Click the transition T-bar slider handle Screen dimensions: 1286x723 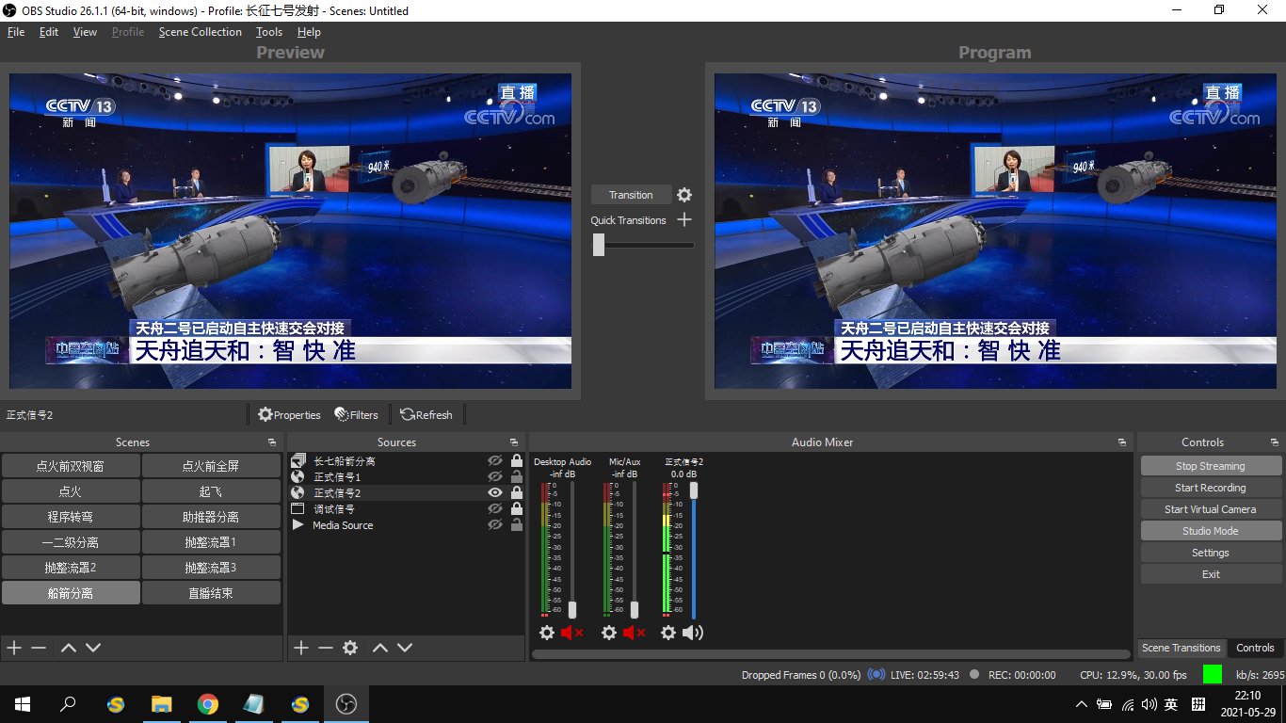599,245
